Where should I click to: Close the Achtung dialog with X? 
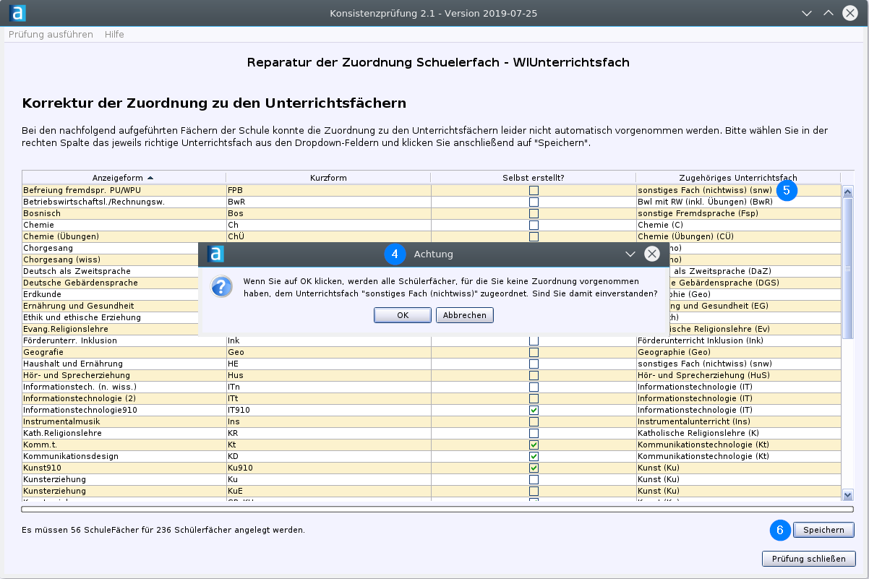click(x=652, y=254)
